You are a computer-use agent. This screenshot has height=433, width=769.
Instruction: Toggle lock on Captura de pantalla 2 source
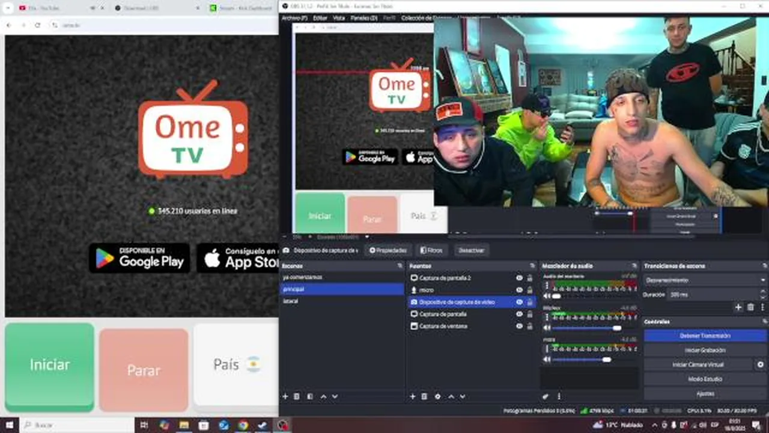530,278
